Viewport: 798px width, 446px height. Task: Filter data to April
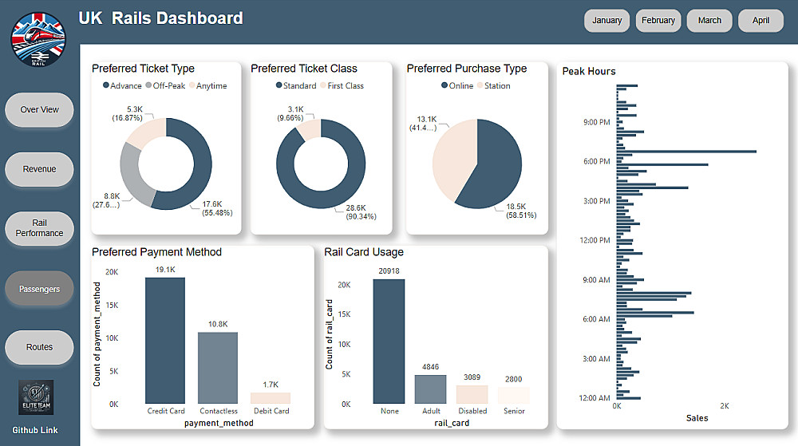coord(760,21)
